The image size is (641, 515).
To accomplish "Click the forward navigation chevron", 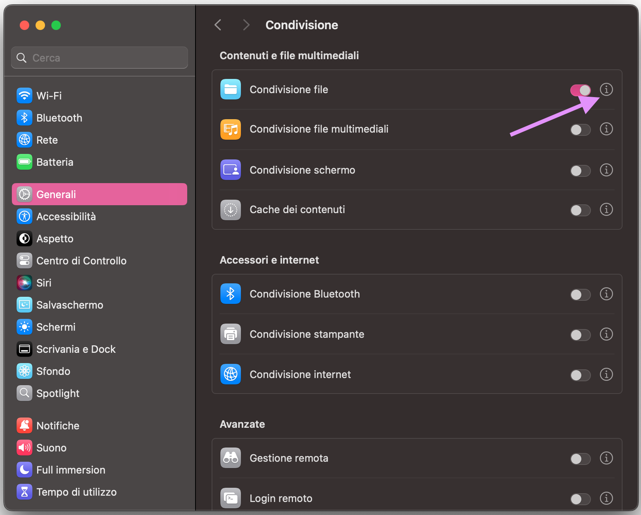I will coord(246,25).
